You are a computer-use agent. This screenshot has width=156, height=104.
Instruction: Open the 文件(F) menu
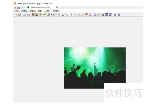coord(17,11)
